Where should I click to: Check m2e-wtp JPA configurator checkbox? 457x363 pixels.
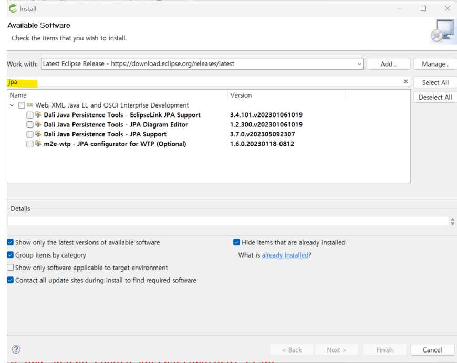[x=30, y=144]
